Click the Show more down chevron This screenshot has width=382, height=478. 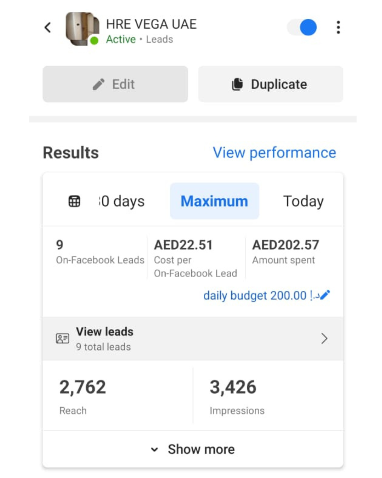click(155, 450)
